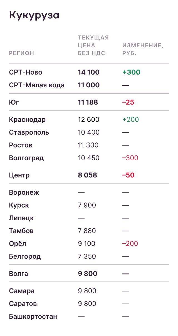This screenshot has width=178, height=336.
Task: Click the Центр group row label
Action: coord(19,175)
